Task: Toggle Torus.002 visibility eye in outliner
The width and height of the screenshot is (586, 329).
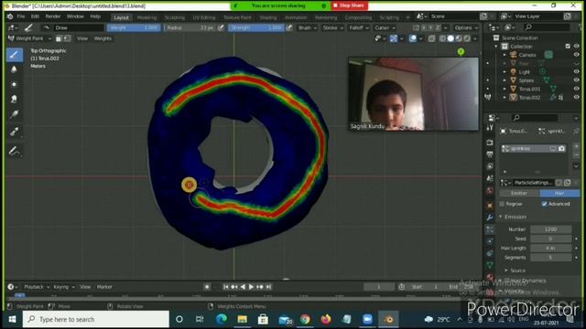Action: click(576, 97)
